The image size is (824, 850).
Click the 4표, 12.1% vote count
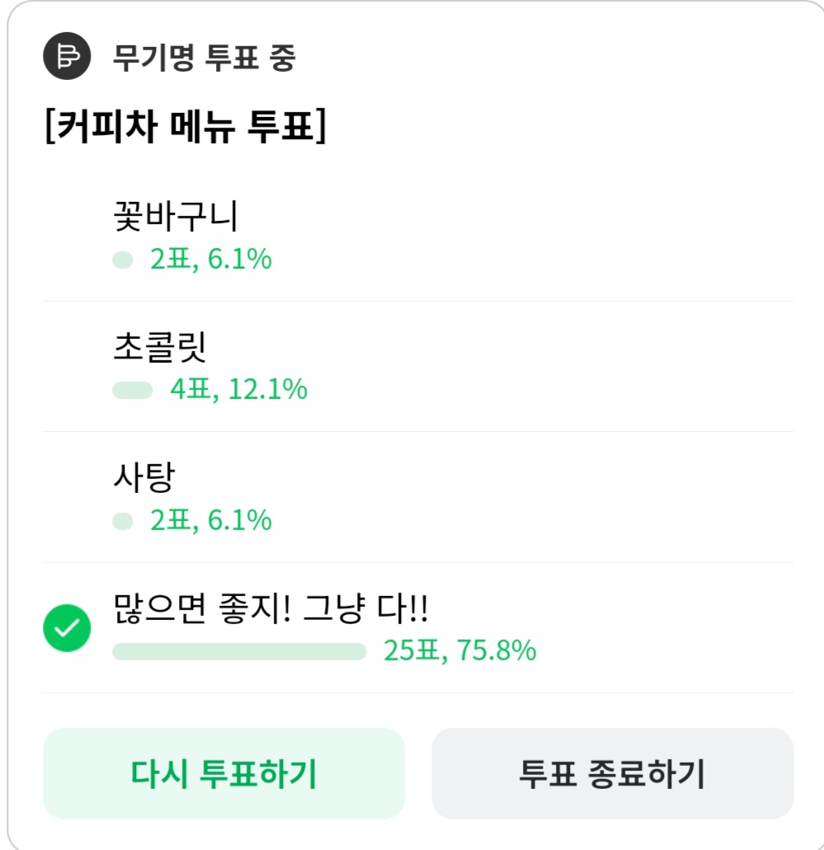point(238,390)
